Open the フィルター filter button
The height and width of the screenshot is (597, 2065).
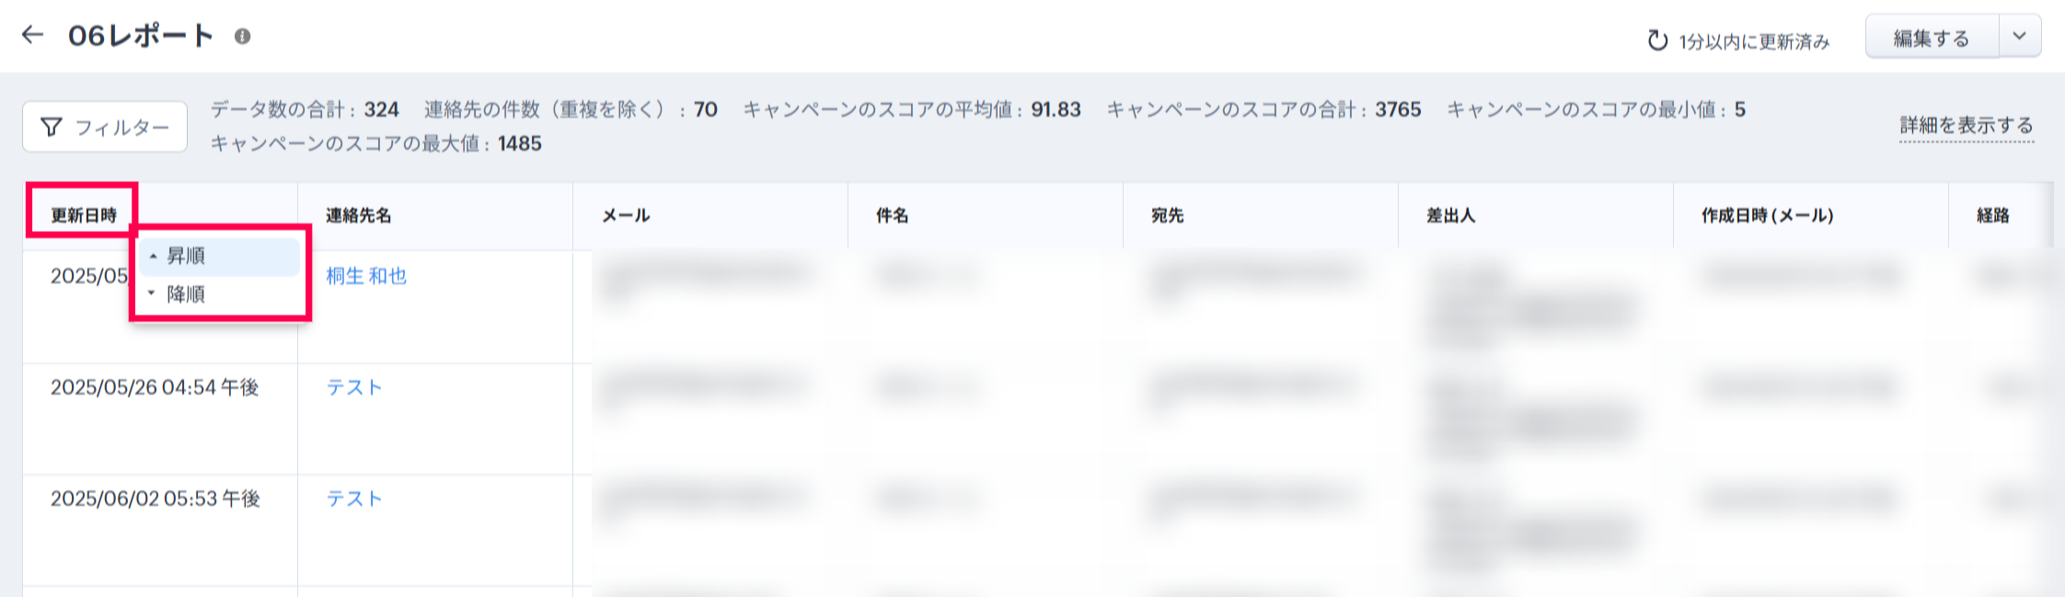point(105,127)
